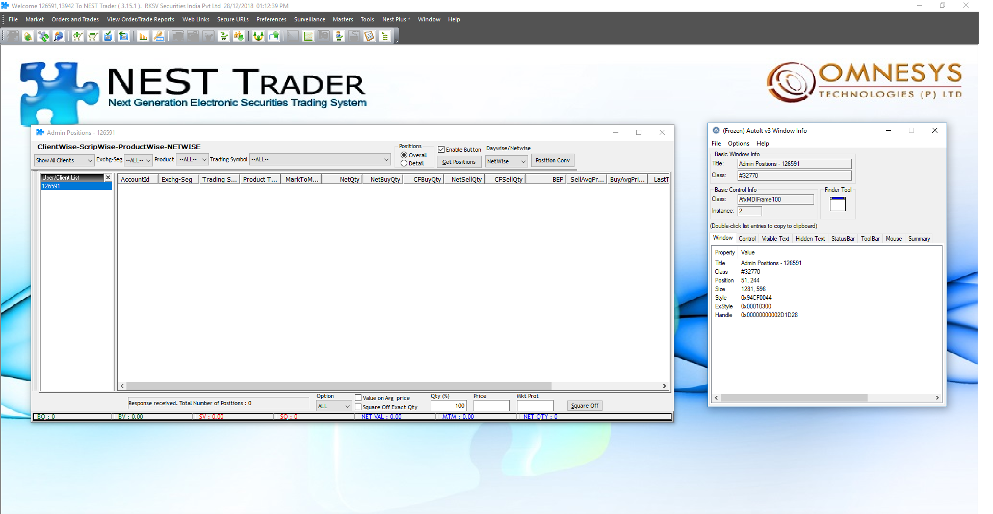Viewport: 993px width, 514px height.
Task: Click the key password toolbar icon
Action: tap(159, 36)
